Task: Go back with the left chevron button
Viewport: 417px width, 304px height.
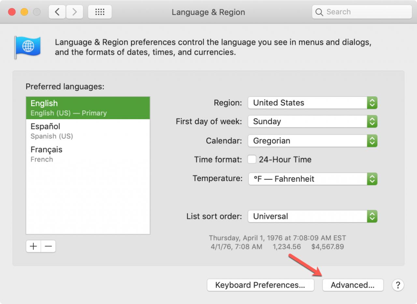Action: coord(57,12)
